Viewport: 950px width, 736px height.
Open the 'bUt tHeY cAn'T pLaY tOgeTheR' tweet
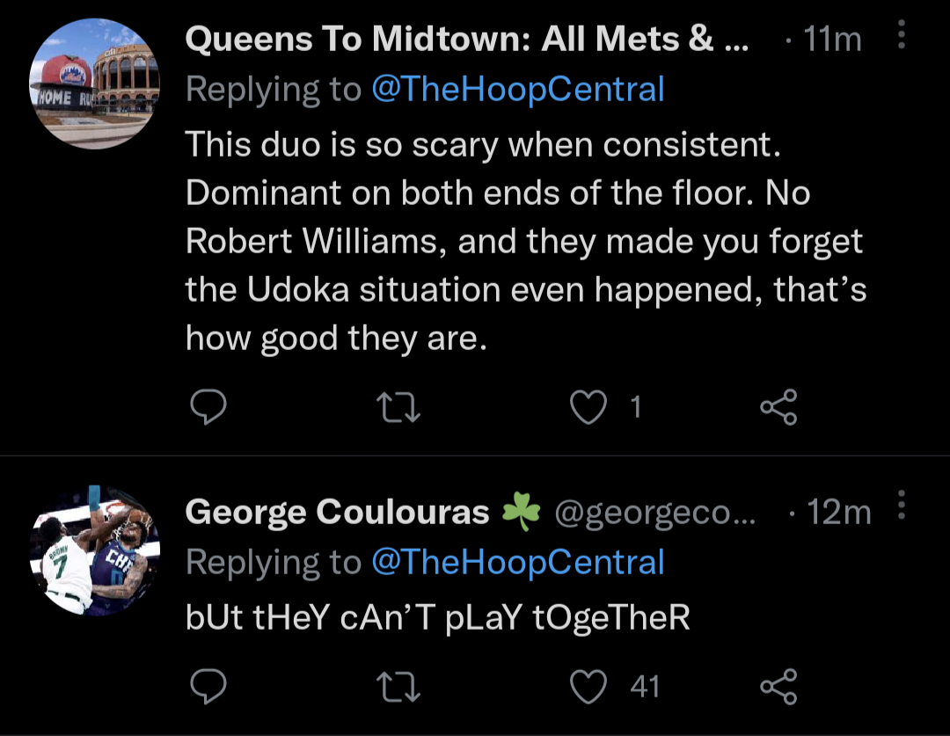tap(437, 617)
